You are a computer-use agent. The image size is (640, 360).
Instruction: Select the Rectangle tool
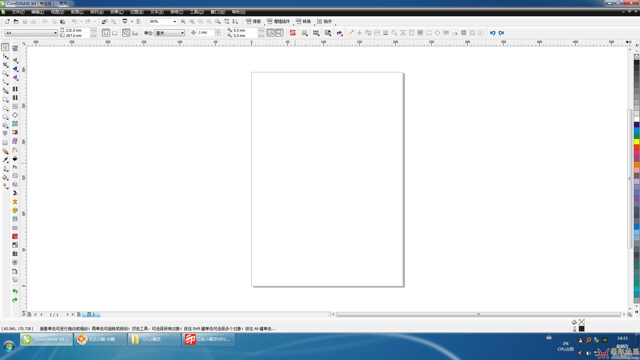click(x=5, y=99)
